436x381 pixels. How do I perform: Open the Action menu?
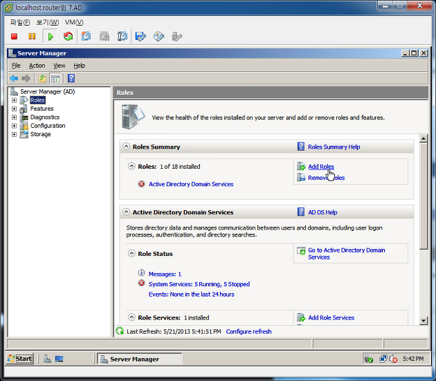pyautogui.click(x=37, y=66)
